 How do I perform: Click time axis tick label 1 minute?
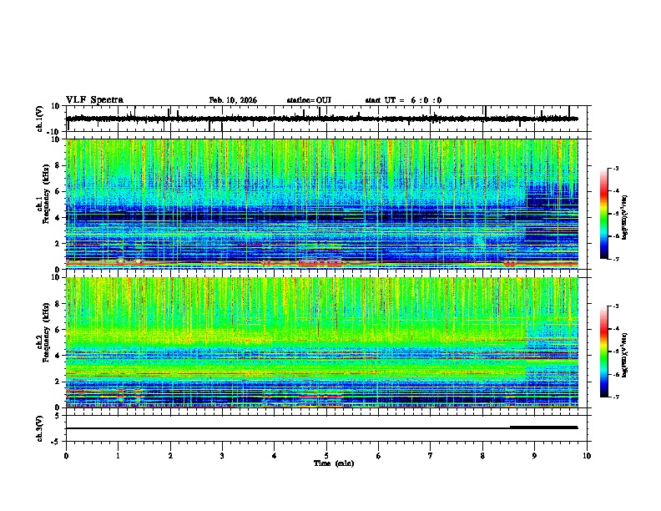coord(118,456)
